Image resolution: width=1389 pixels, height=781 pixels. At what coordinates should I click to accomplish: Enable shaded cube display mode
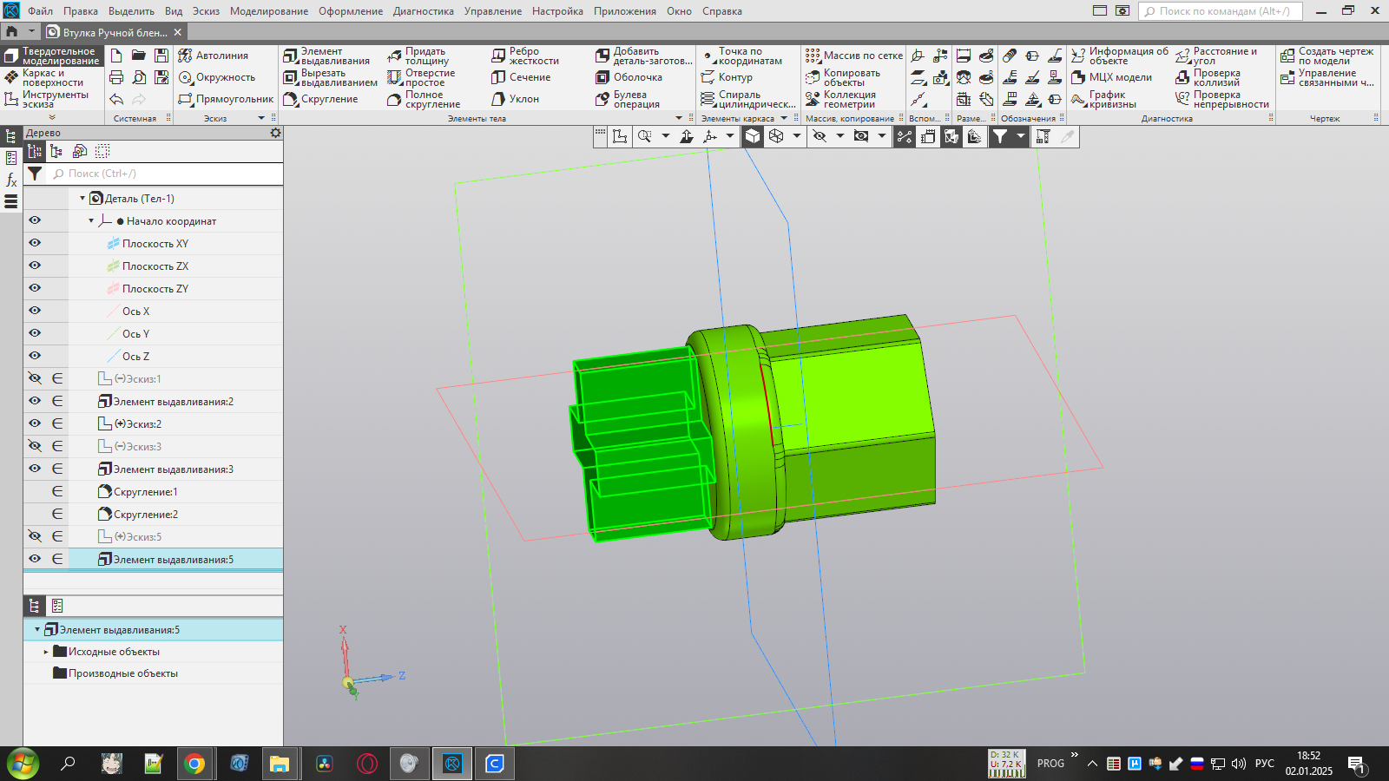point(753,136)
